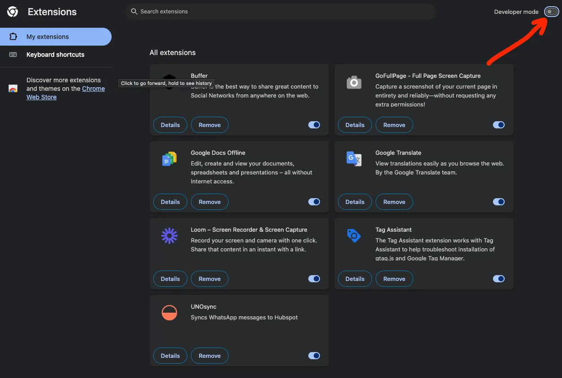The width and height of the screenshot is (562, 378).
Task: Click the Google Translate icon
Action: (354, 159)
